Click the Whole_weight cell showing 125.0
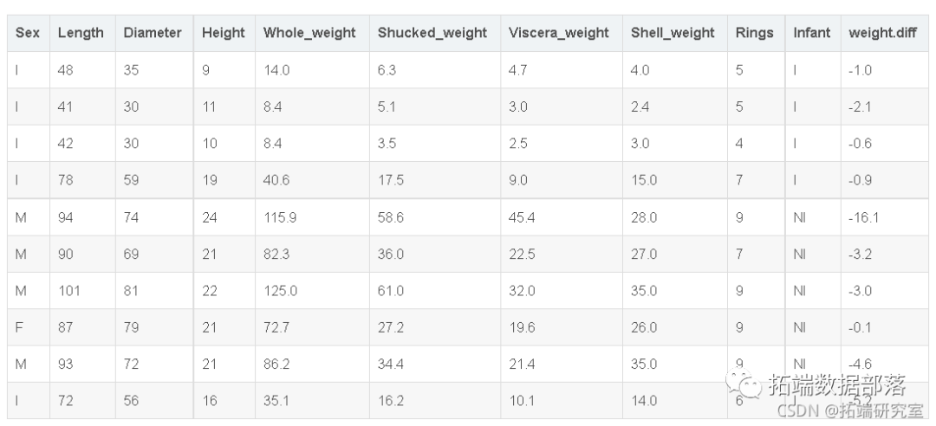936x426 pixels. 280,292
